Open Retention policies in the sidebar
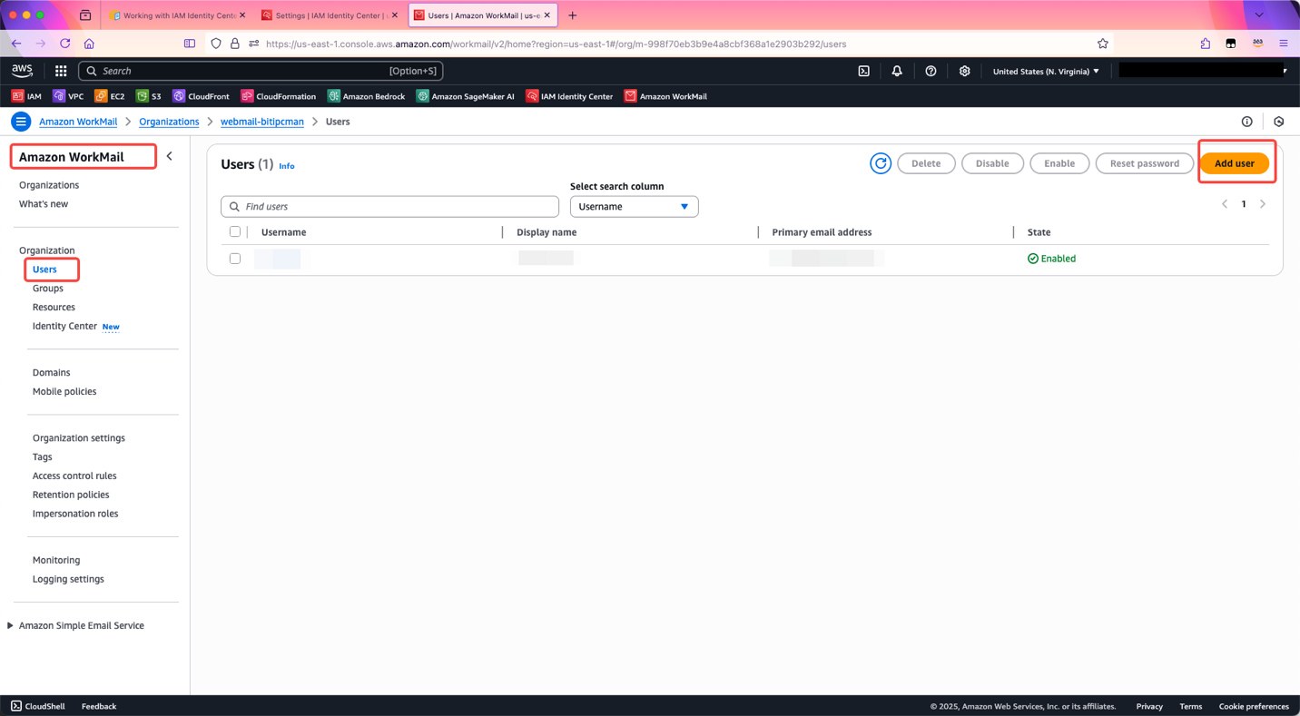 point(71,495)
